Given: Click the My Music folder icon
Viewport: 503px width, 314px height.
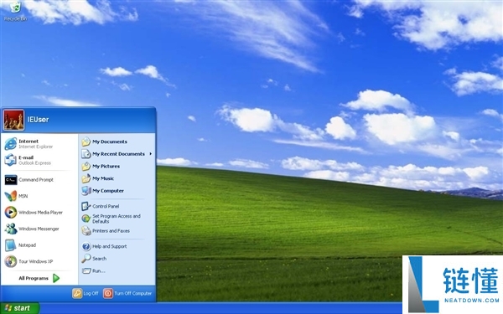Looking at the screenshot, I should click(x=86, y=178).
